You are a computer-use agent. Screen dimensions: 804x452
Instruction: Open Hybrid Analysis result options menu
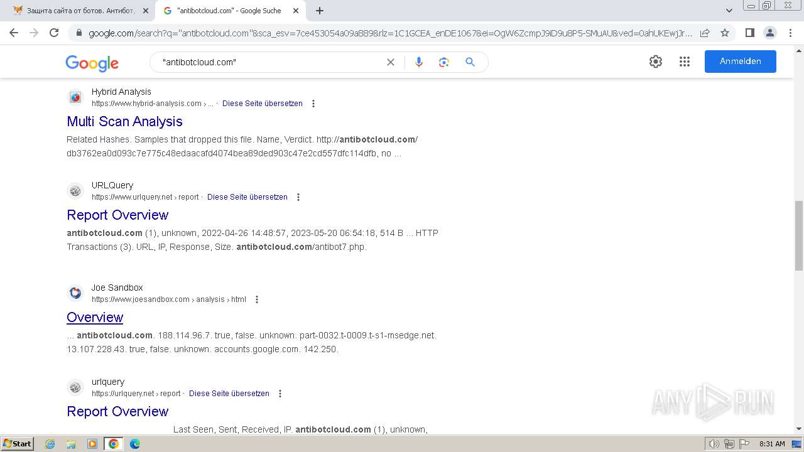(x=313, y=104)
